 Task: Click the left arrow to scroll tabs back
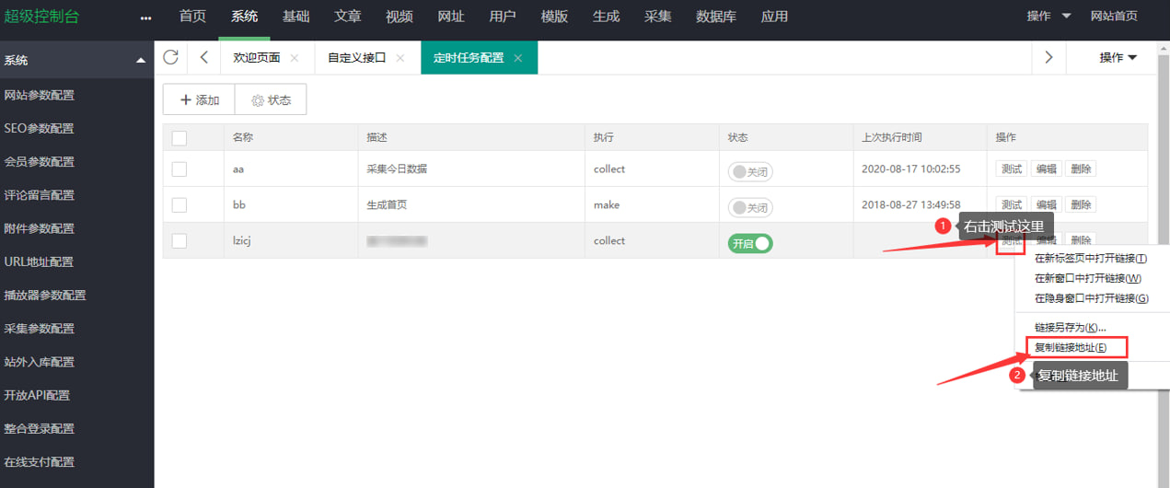pyautogui.click(x=203, y=57)
